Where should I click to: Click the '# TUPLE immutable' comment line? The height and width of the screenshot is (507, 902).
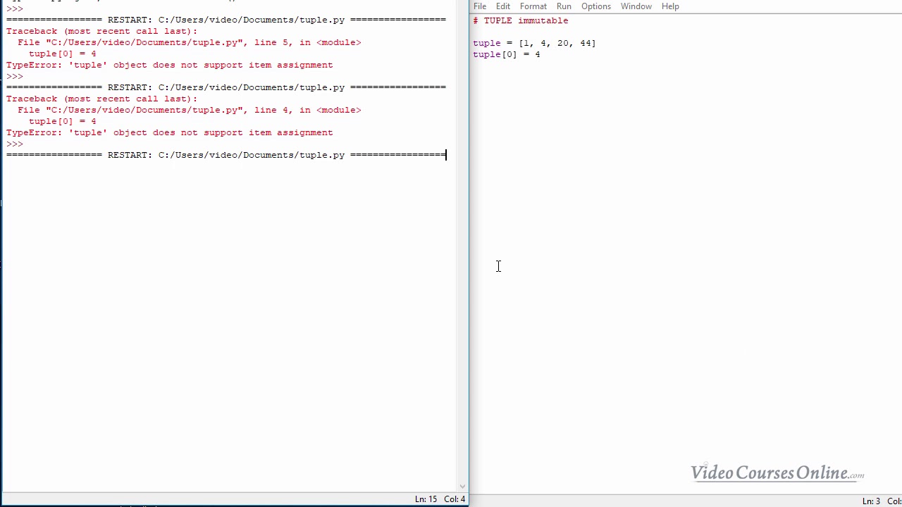[x=521, y=20]
